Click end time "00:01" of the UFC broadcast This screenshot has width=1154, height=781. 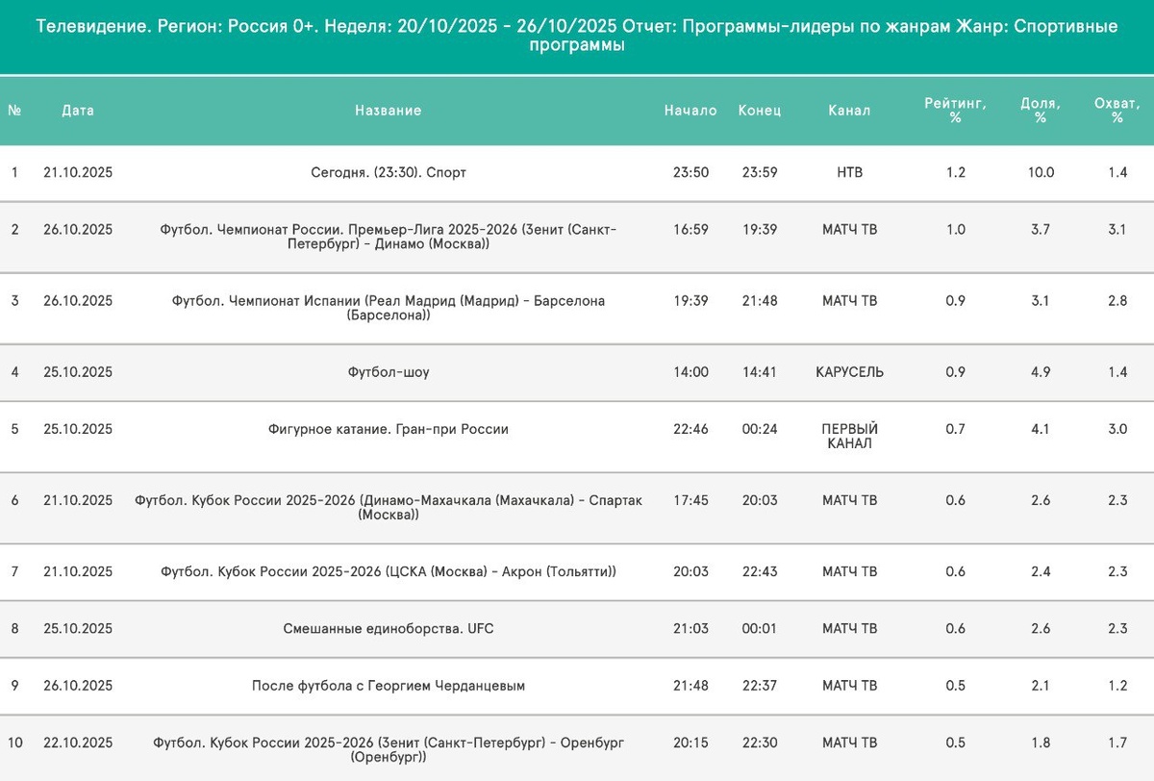(x=760, y=629)
